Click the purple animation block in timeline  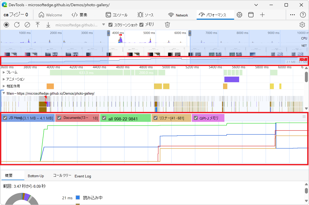tap(231, 79)
